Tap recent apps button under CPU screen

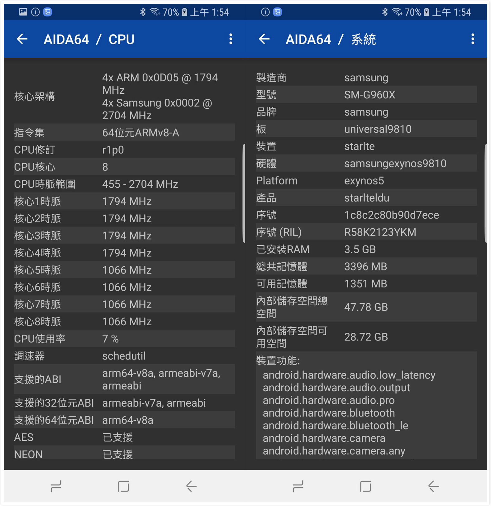click(56, 486)
